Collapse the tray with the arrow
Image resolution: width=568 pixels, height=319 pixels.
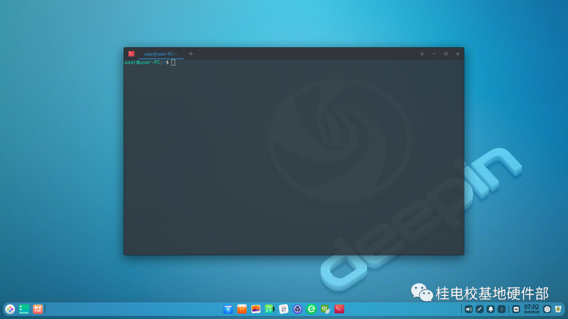click(501, 309)
